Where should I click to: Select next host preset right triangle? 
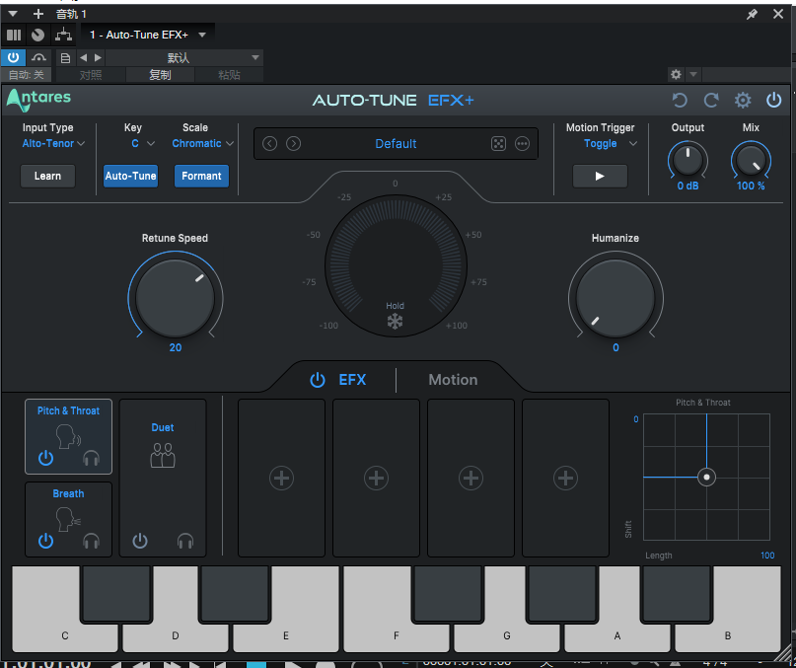(98, 57)
